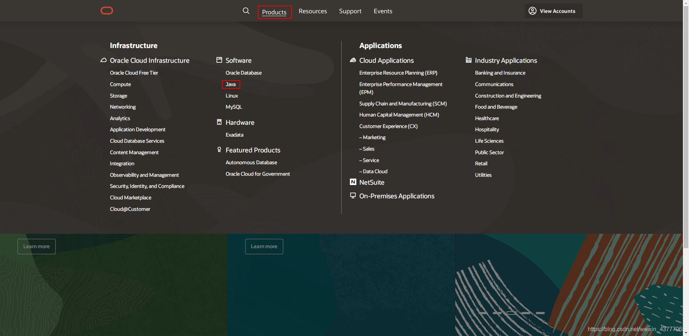Open Customer Experience (CX)
Viewport: 689px width, 336px height.
point(388,126)
